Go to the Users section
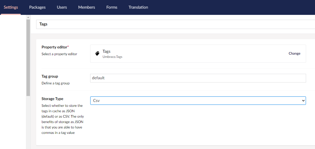 [x=62, y=7]
